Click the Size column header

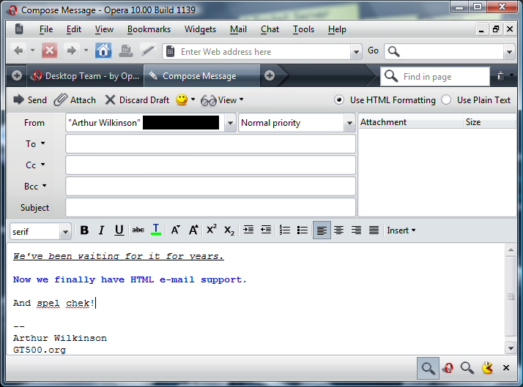(x=490, y=122)
